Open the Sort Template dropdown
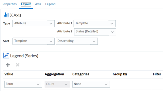The height and width of the screenshot is (91, 163). click(x=34, y=41)
